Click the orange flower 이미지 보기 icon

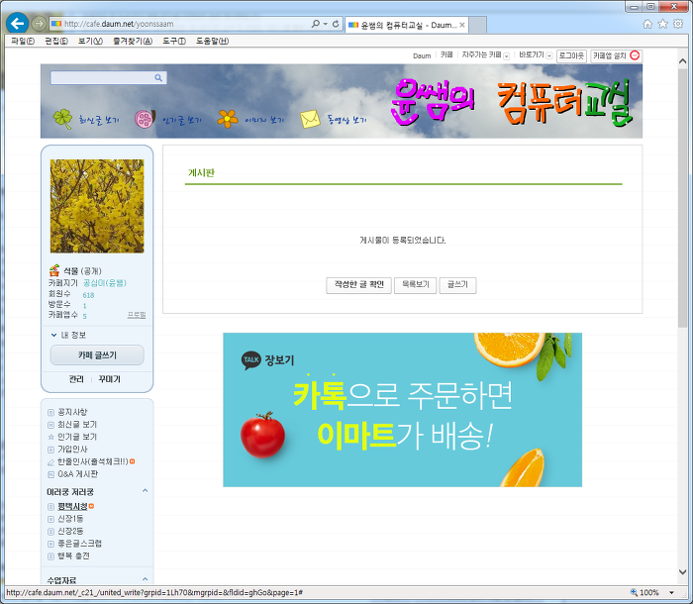coord(228,119)
